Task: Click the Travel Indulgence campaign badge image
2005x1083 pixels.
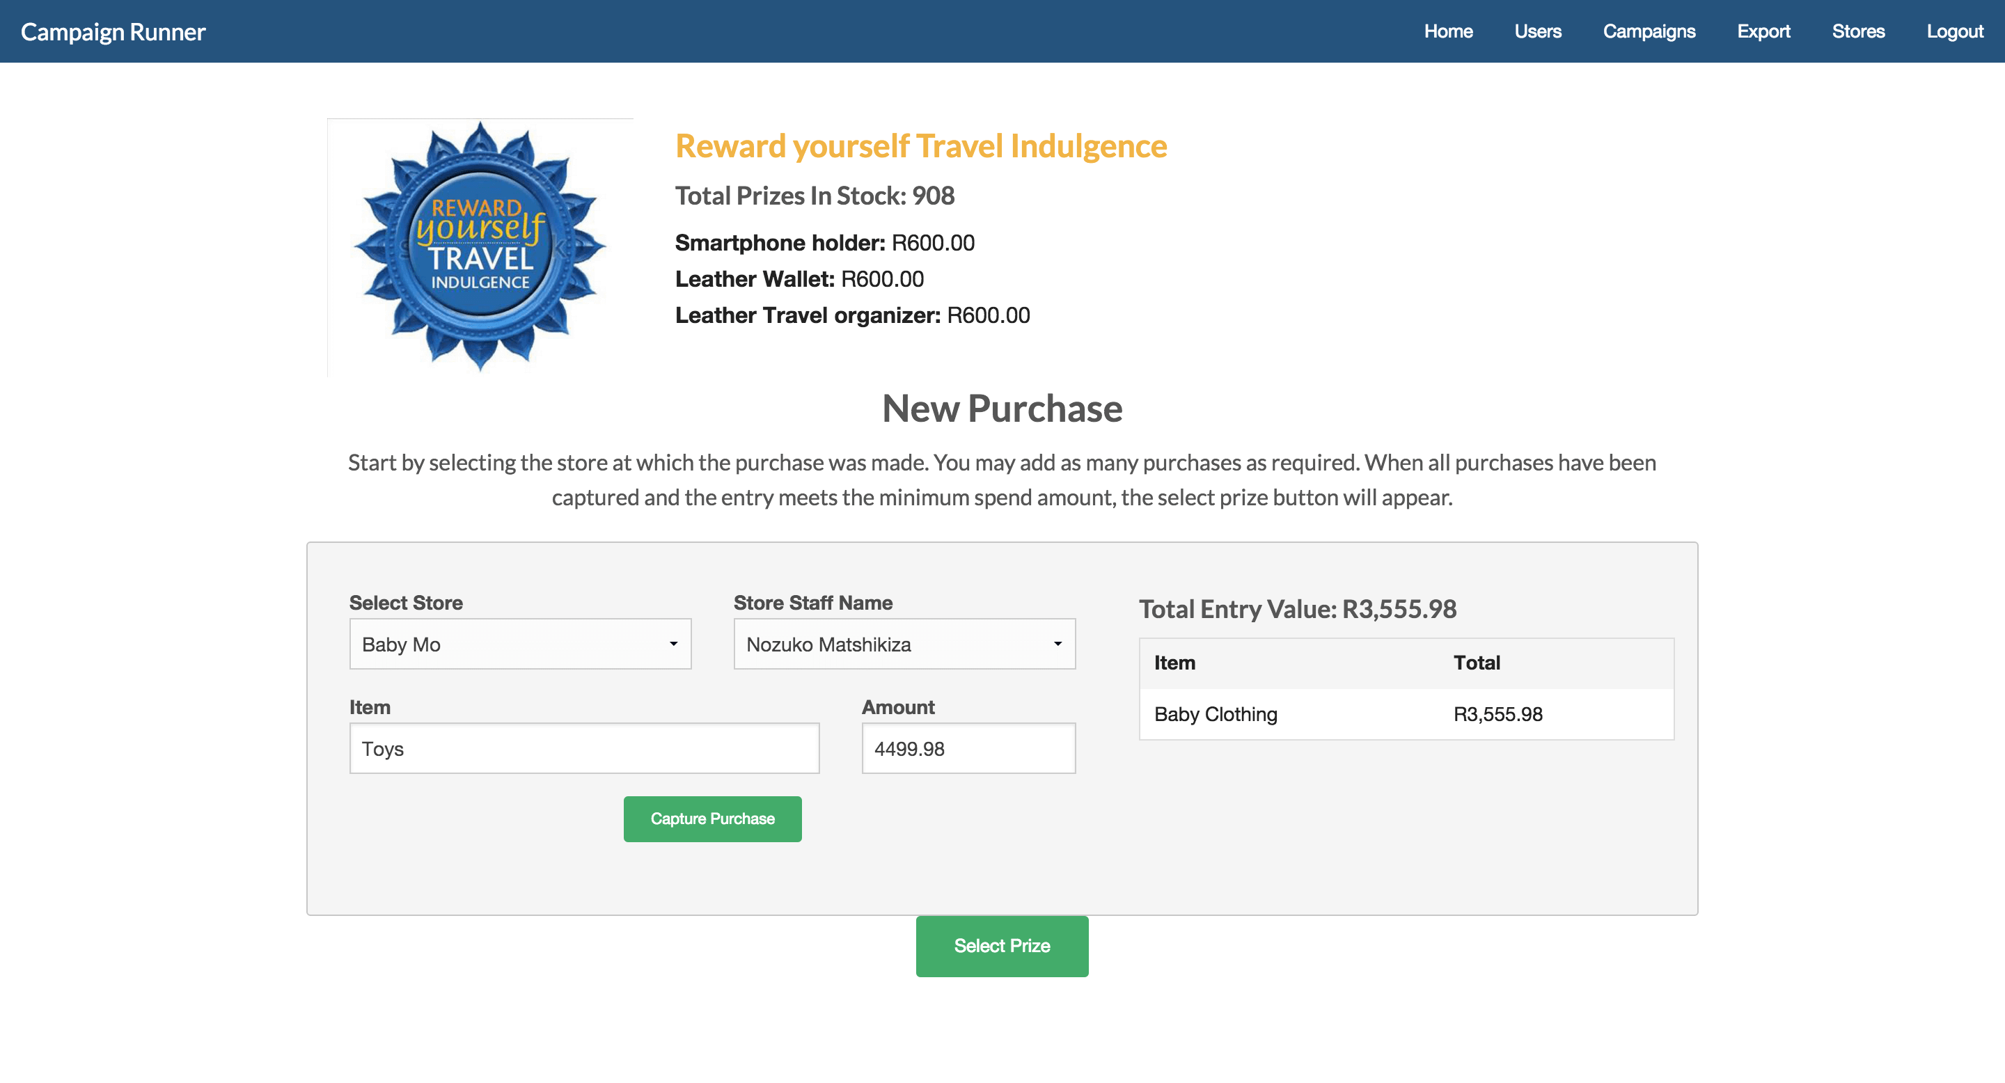Action: point(480,247)
